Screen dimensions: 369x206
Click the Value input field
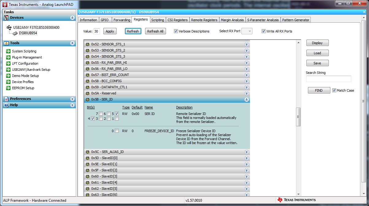point(97,31)
